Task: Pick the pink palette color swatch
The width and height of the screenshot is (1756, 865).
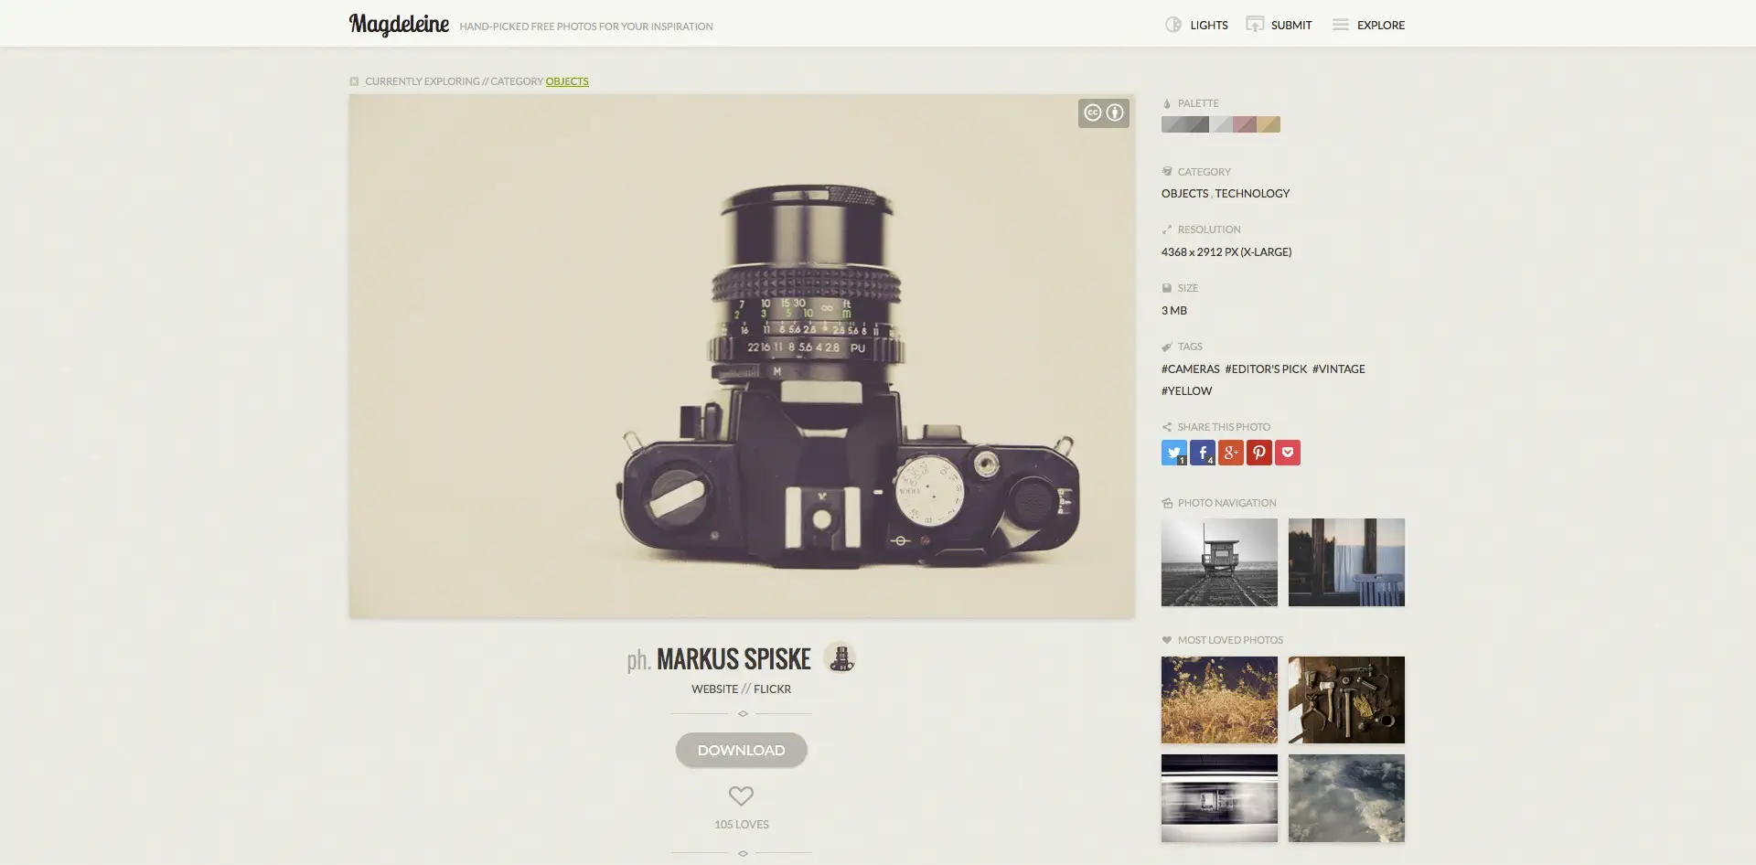Action: [x=1244, y=124]
